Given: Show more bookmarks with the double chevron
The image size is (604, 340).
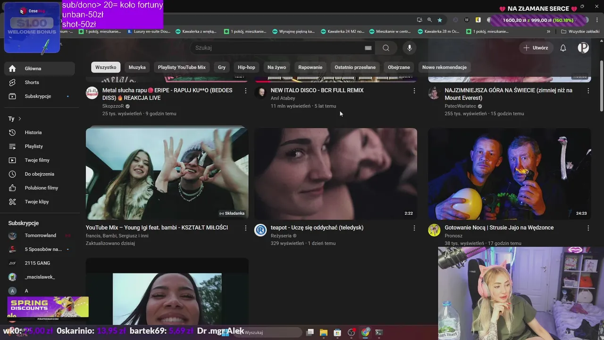Looking at the screenshot, I should 548,32.
